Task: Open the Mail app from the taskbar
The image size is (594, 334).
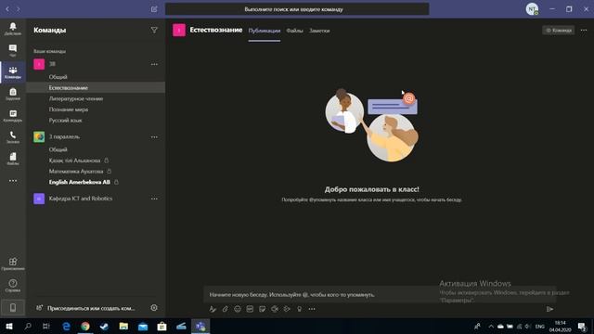Action: (143, 326)
